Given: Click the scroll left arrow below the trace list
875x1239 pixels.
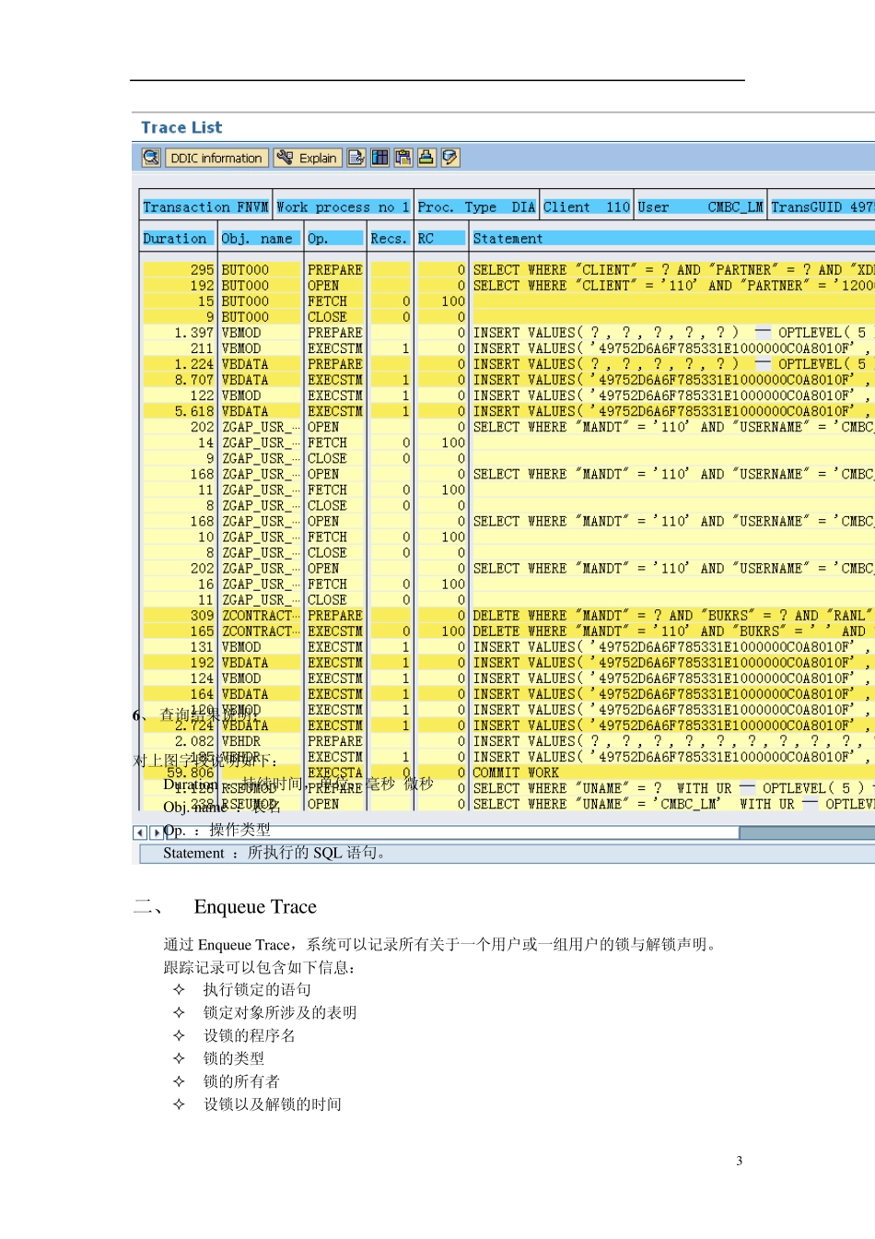Looking at the screenshot, I should pyautogui.click(x=141, y=832).
